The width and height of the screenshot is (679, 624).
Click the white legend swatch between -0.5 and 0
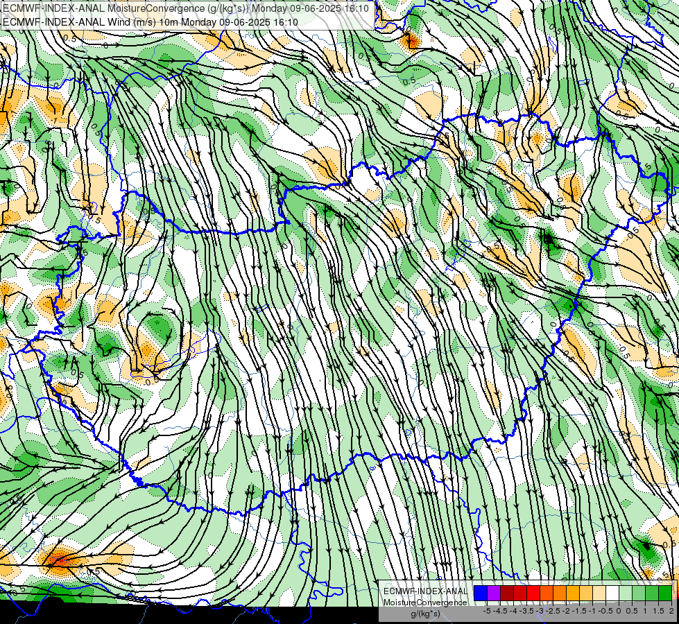pyautogui.click(x=612, y=593)
